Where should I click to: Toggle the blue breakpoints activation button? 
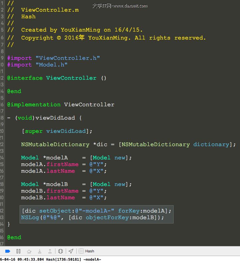[8, 251]
